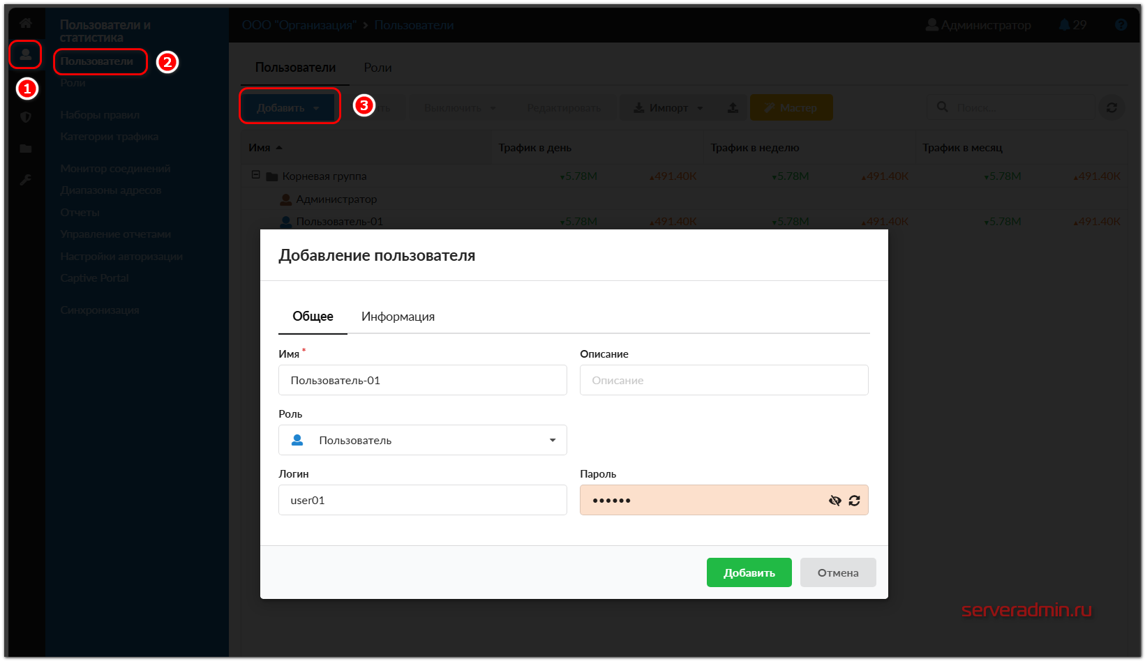Screen dimensions: 1145x661
Task: Refresh the user list table
Action: (1112, 107)
